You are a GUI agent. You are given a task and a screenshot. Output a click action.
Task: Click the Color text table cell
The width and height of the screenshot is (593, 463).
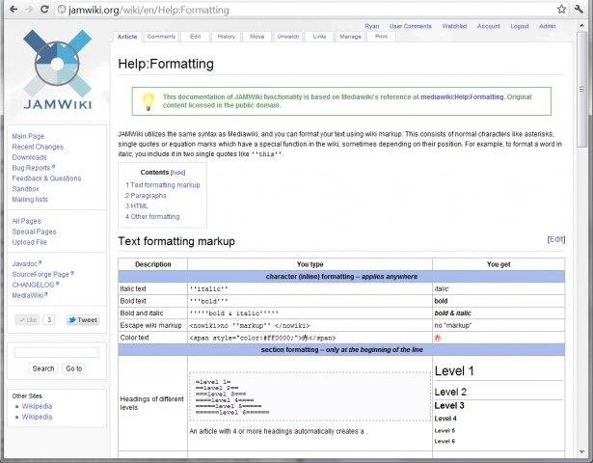coord(152,338)
